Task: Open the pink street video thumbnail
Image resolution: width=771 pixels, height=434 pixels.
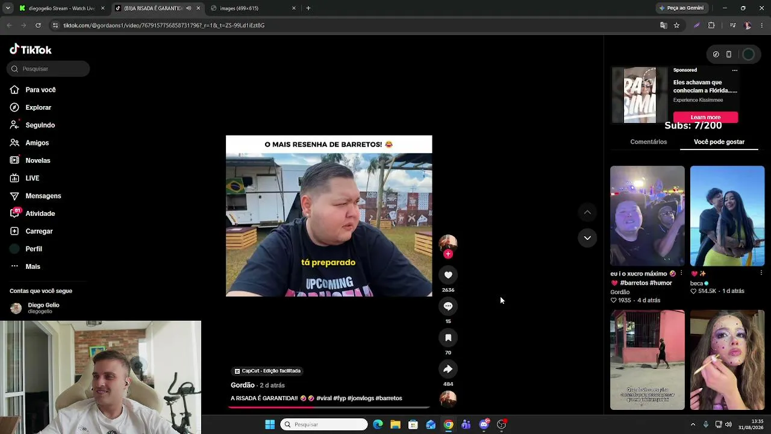Action: click(648, 360)
